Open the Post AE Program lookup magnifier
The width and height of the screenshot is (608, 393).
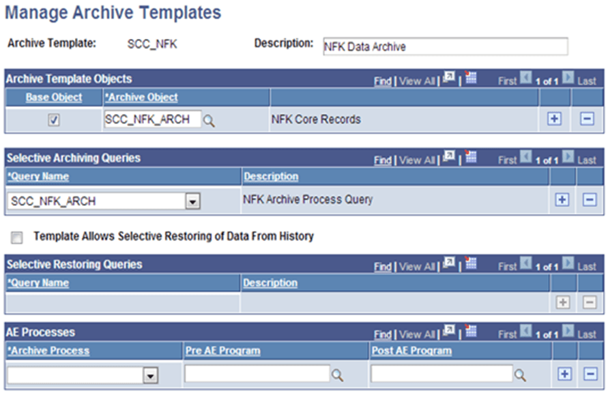[519, 373]
